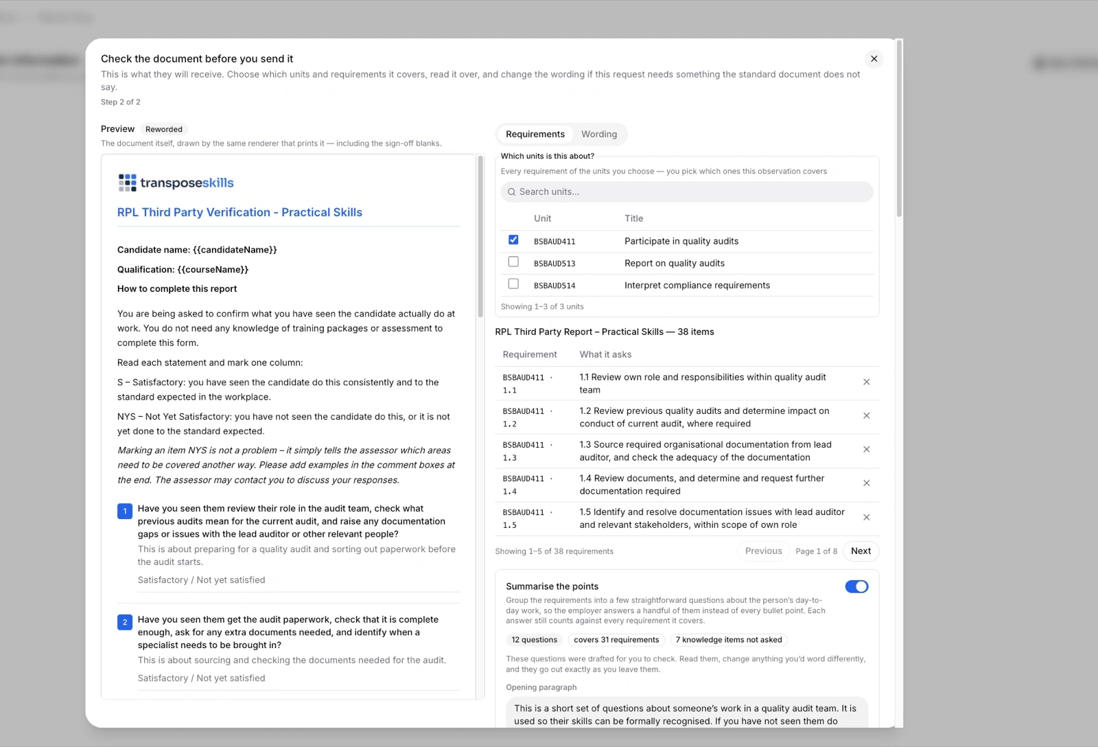Screen dimensions: 1098x747
Task: Remove requirement BSBAUD411 1.1
Action: point(866,382)
